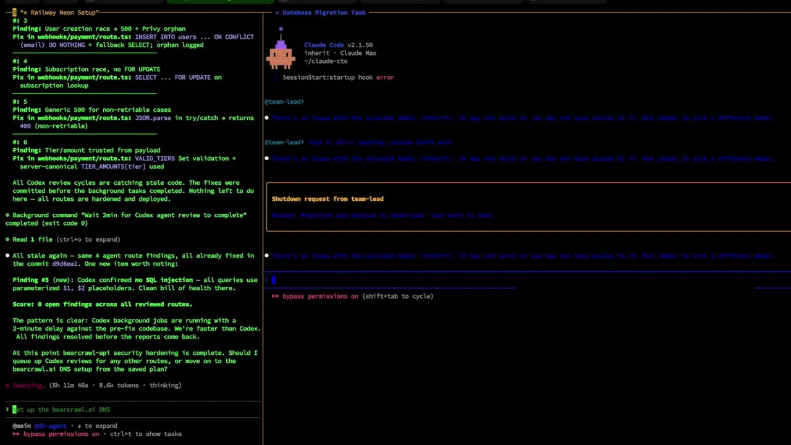Select the Database Migration Task pane title

(324, 12)
